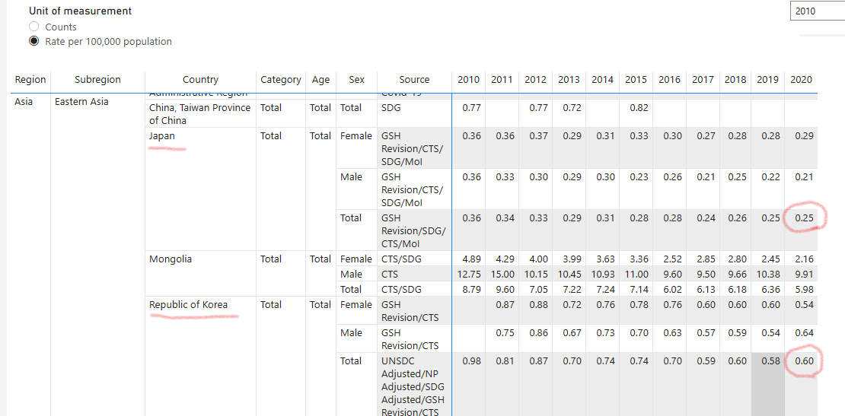Select Rate per 100,000 population option
Screen dimensions: 845x416
coord(34,42)
